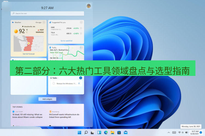
Task: Open taskbar clock showing 9:27 AM
Action: tap(195, 132)
